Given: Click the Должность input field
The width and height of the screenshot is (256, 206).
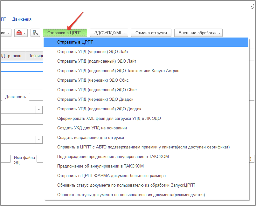Looking at the screenshot, I should pyautogui.click(x=36, y=97).
